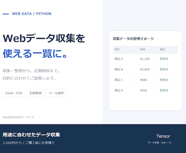The height and width of the screenshot is (153, 186).
Task: Click the 確認 column header
Action: [162, 50]
